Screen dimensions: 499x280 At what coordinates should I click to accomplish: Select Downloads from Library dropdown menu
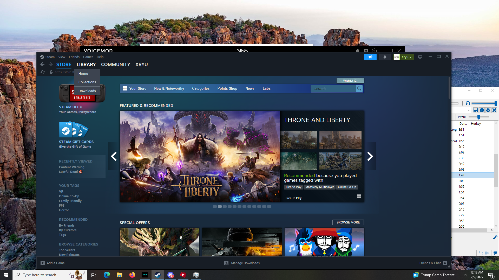click(x=87, y=91)
